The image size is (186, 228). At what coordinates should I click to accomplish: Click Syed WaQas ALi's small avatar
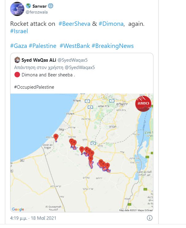point(17,60)
